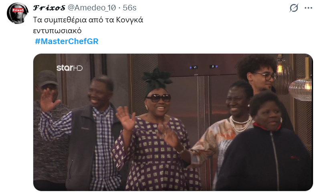Click the FrixoS profile avatar

[17, 13]
